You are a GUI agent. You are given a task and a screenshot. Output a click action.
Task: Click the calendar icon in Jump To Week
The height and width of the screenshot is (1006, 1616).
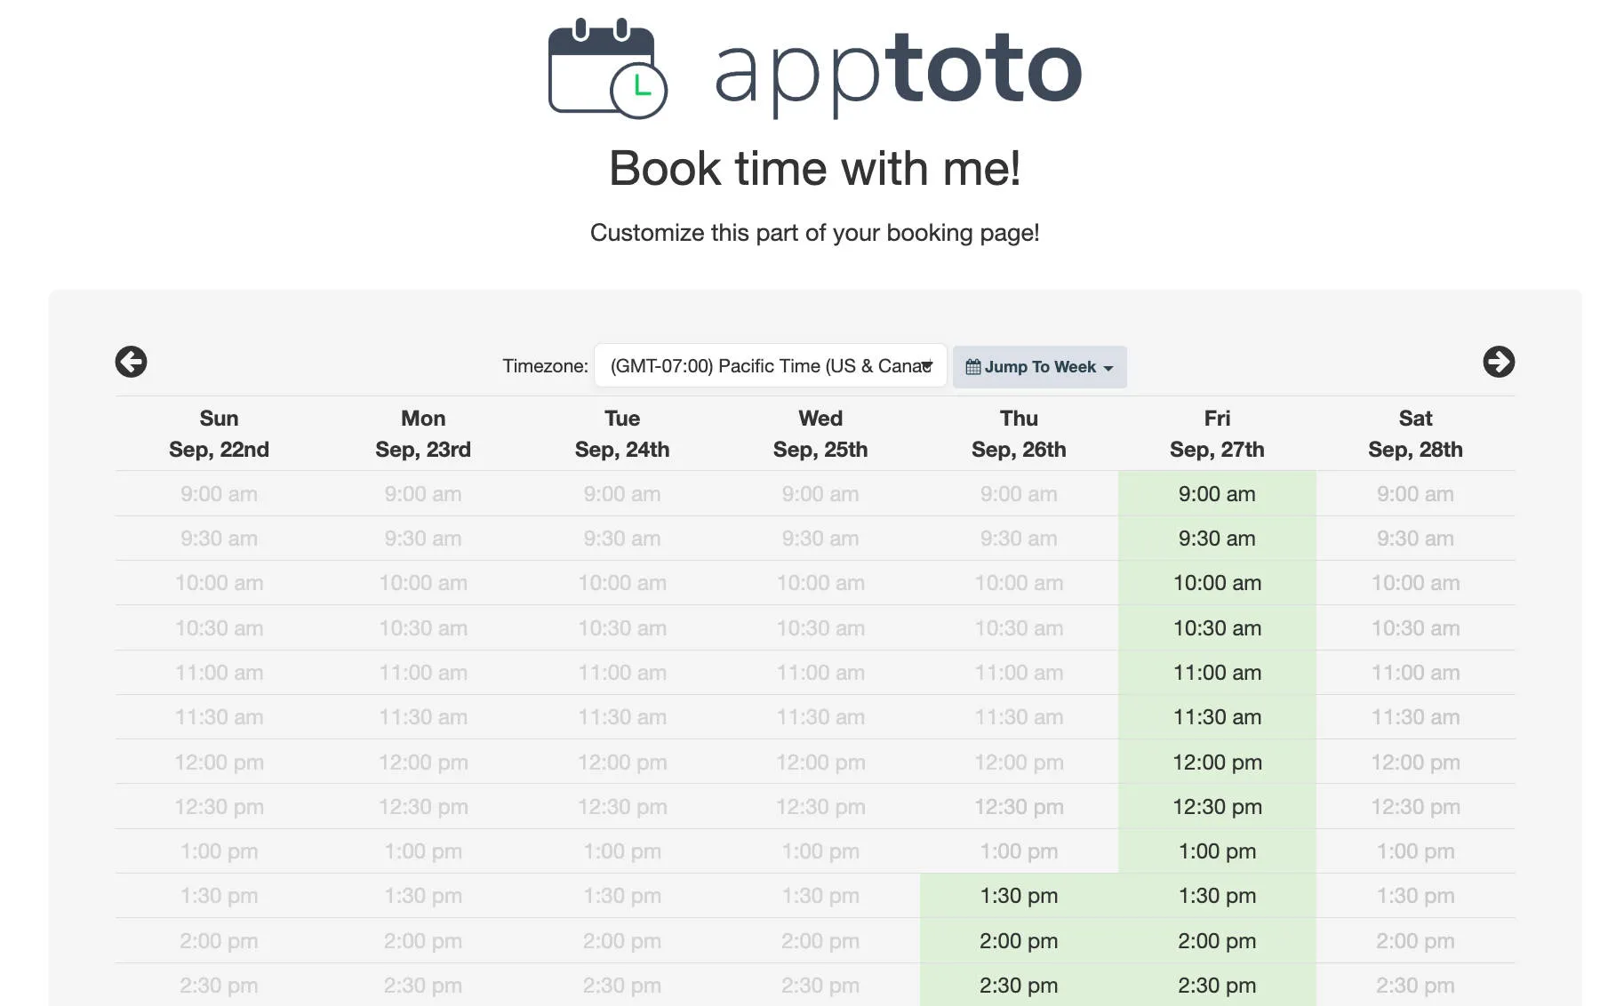972,366
